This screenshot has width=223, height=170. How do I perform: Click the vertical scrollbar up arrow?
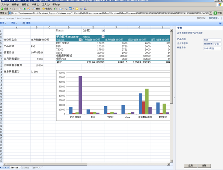coord(171,30)
